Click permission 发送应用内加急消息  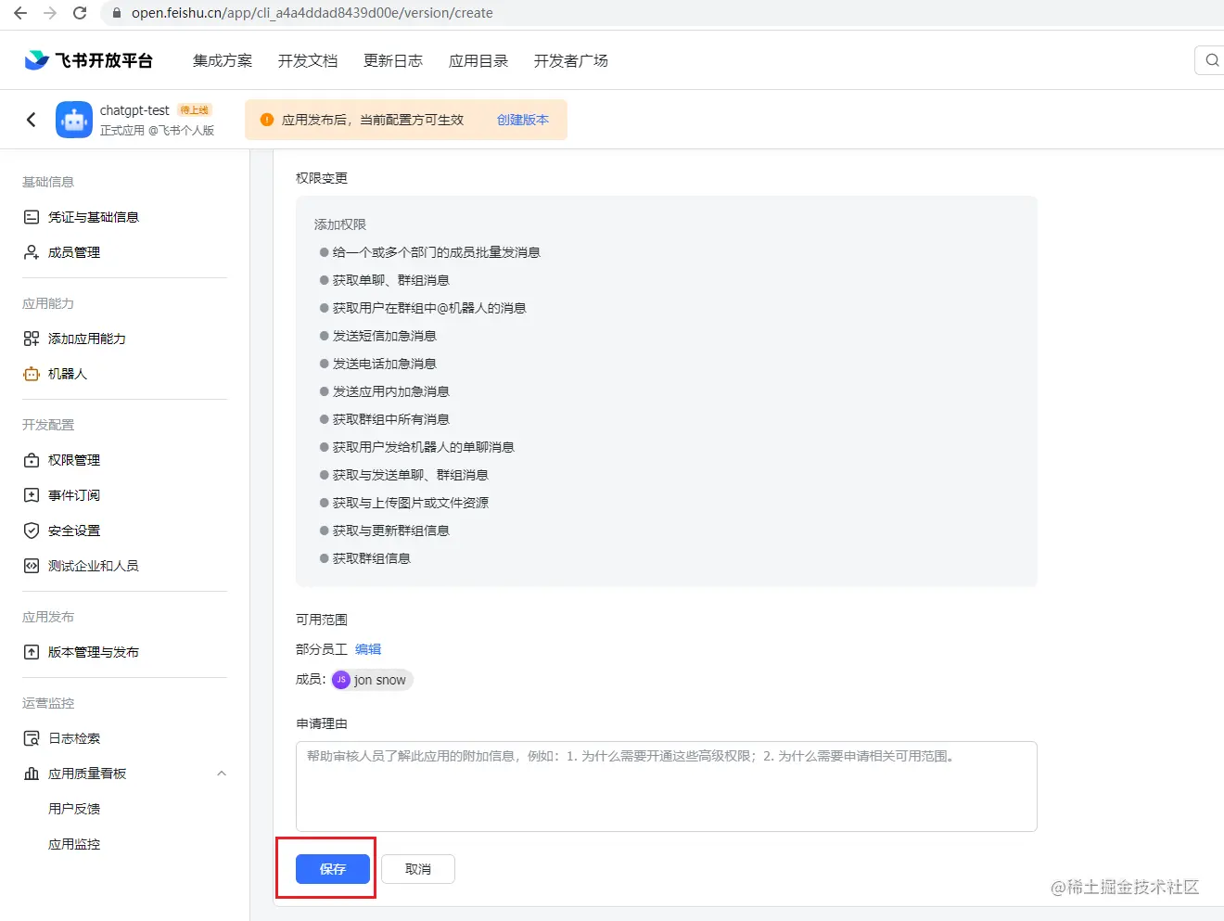pyautogui.click(x=390, y=391)
